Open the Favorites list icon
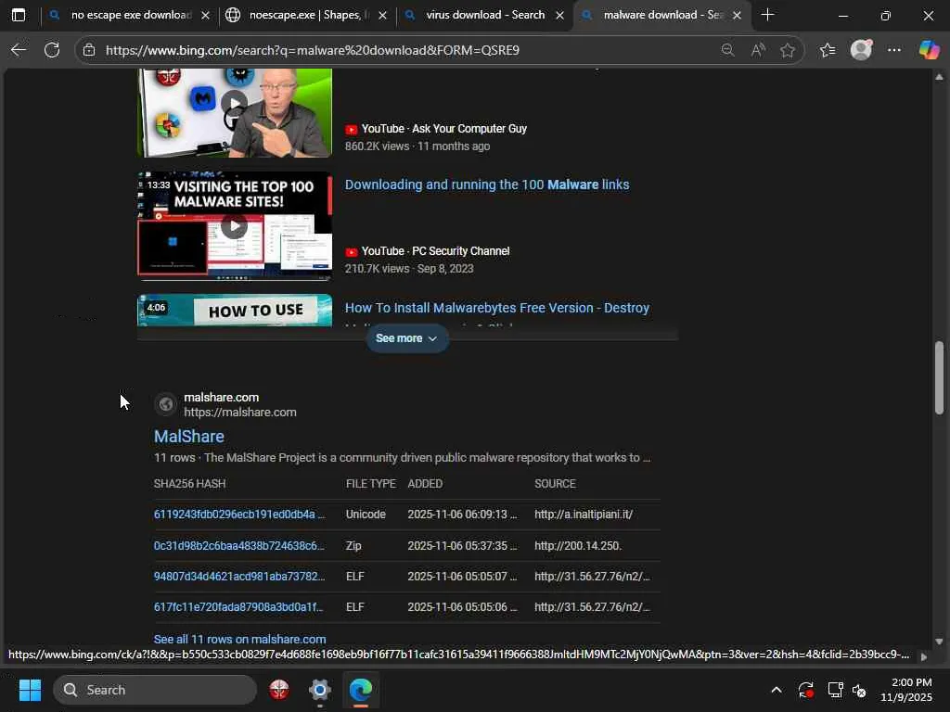Screen dimensions: 950x712 coord(828,50)
